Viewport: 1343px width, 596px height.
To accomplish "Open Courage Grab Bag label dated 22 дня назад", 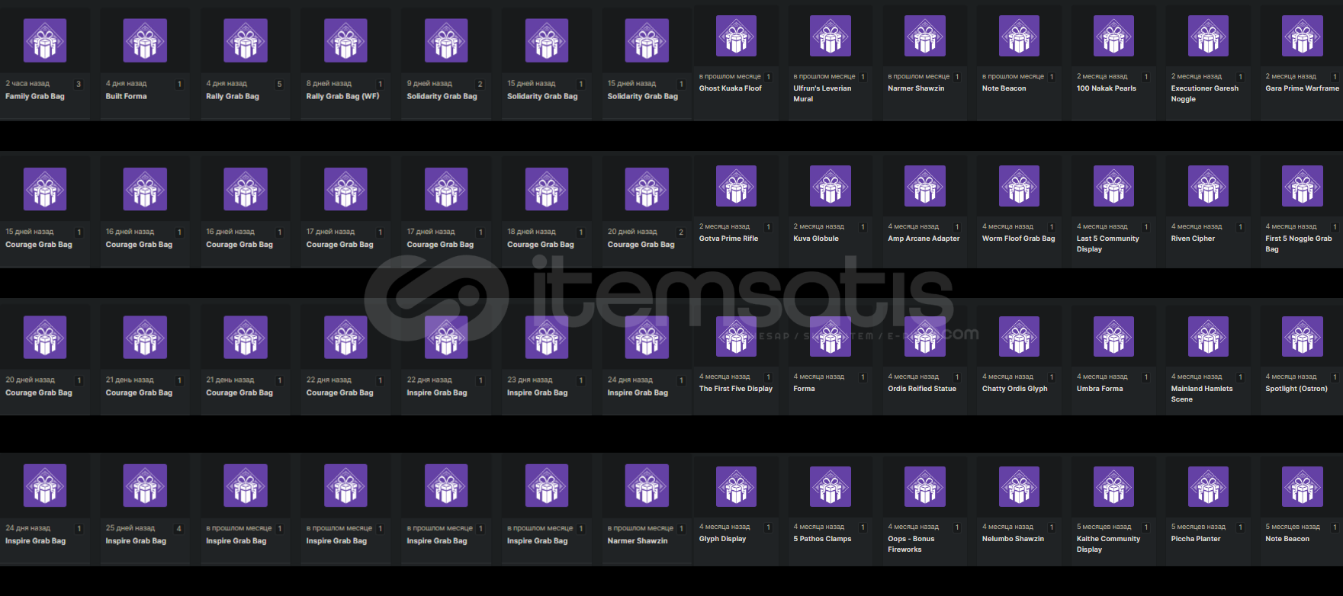I will tap(340, 393).
